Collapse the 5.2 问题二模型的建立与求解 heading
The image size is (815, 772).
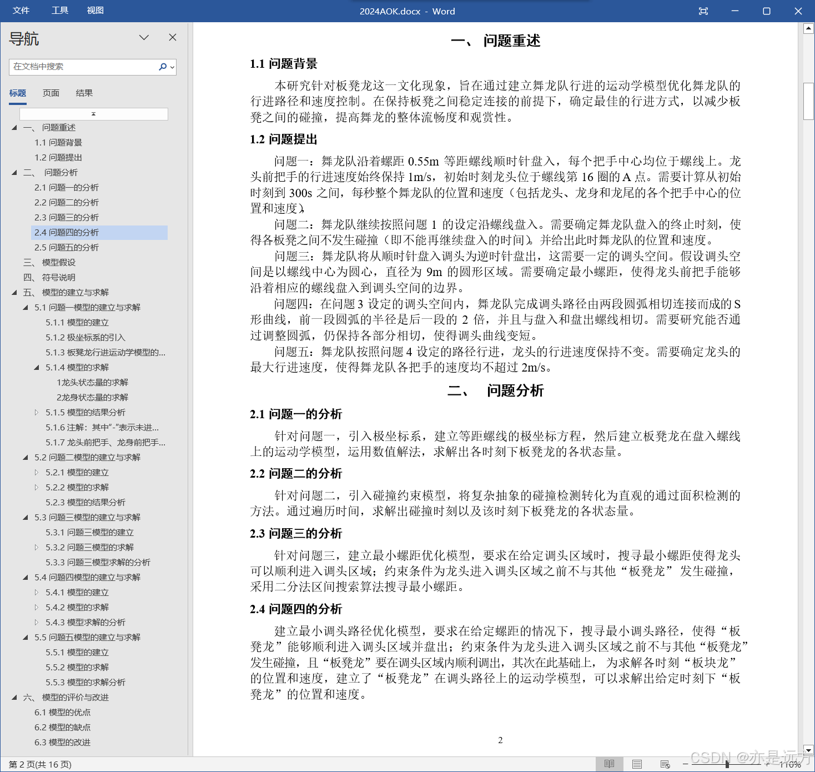[26, 458]
